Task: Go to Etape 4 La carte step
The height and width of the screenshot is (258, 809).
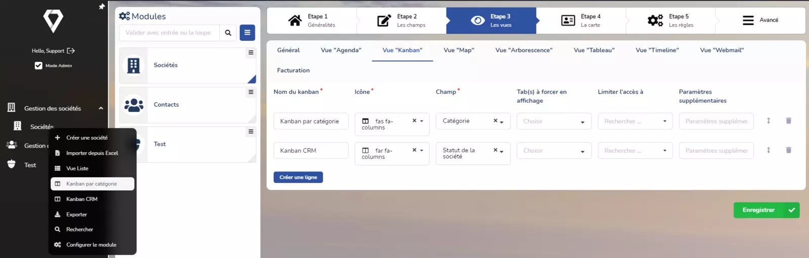Action: click(x=581, y=21)
